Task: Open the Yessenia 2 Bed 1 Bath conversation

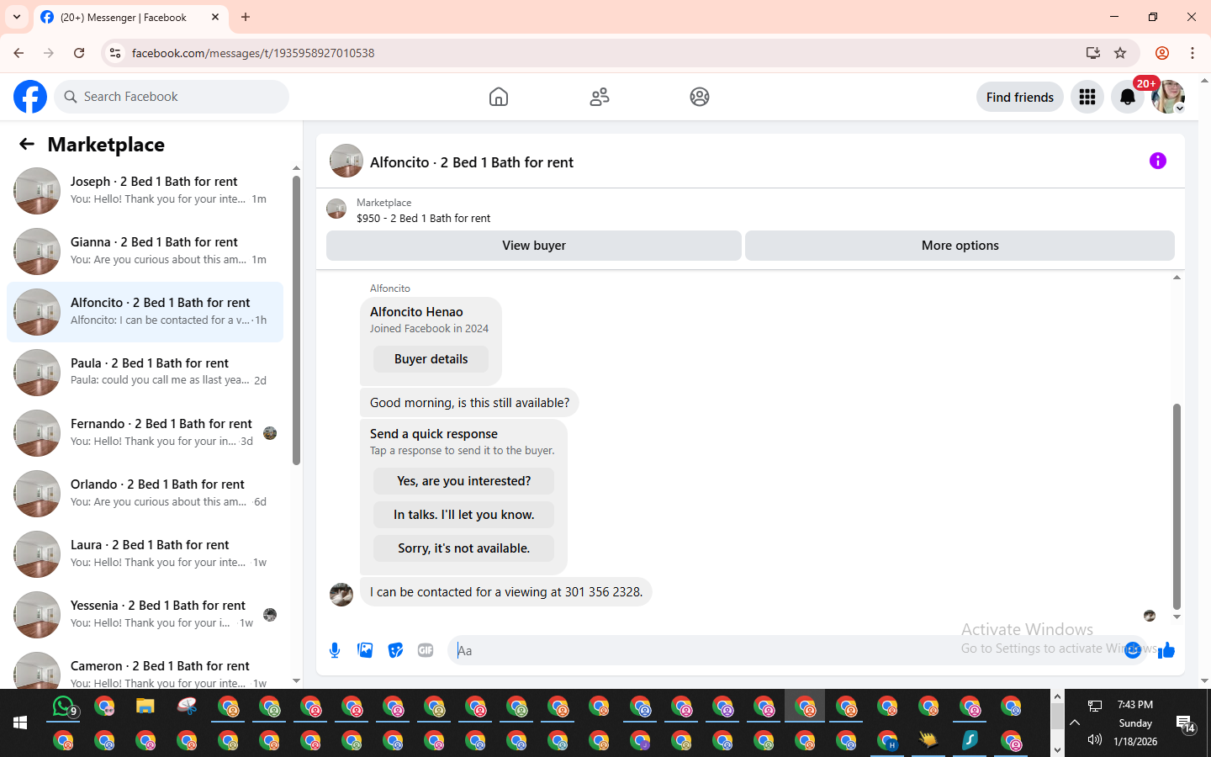Action: click(145, 615)
